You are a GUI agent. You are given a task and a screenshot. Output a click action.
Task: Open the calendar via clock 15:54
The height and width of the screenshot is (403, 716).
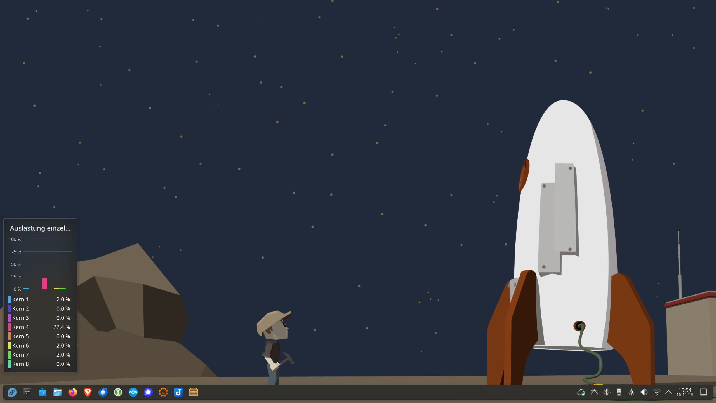pyautogui.click(x=685, y=392)
